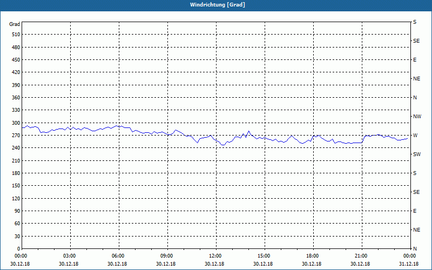
Task: Click the 270 degree axis value
Action: [16, 136]
